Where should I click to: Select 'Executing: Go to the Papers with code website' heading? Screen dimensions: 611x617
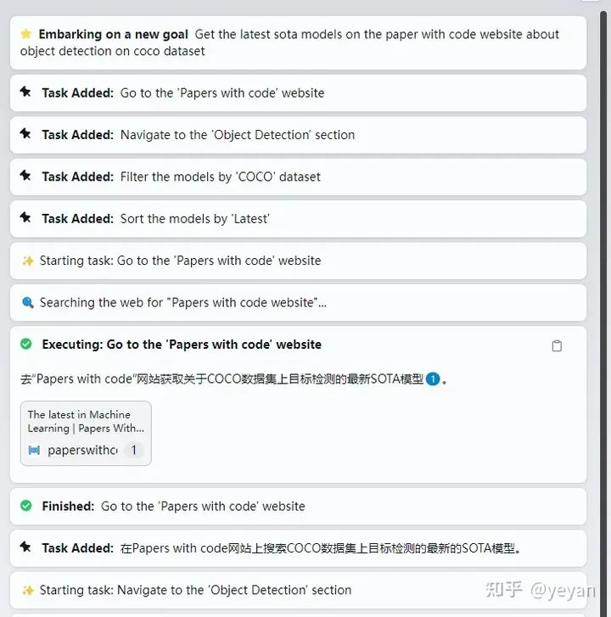coord(182,345)
